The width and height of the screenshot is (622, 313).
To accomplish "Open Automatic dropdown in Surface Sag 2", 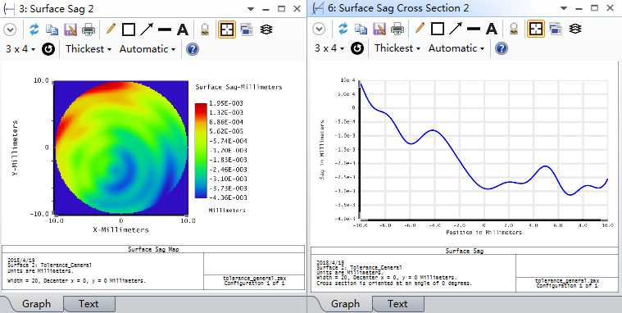I will coord(148,49).
